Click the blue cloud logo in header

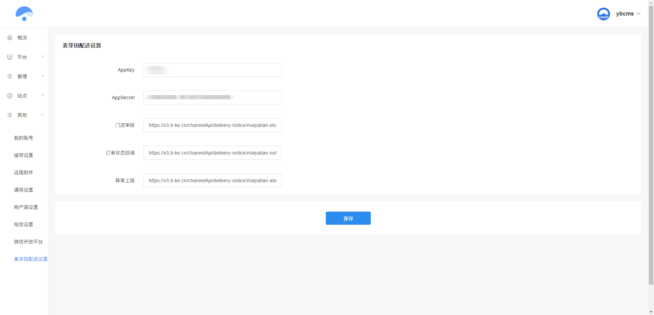[x=24, y=14]
